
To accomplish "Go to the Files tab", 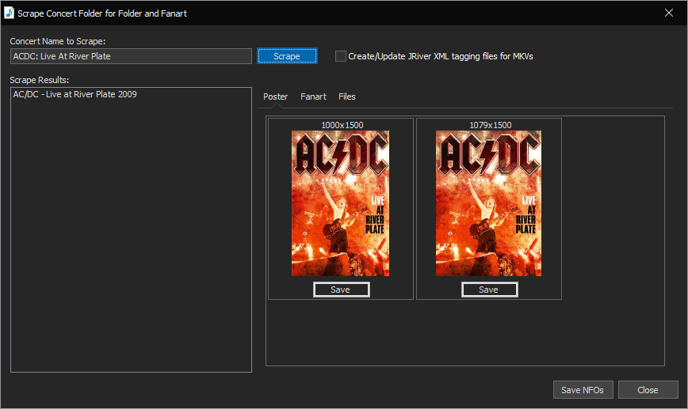I will click(347, 97).
